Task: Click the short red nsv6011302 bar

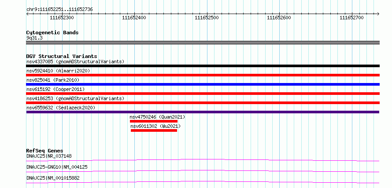Action: pos(154,130)
